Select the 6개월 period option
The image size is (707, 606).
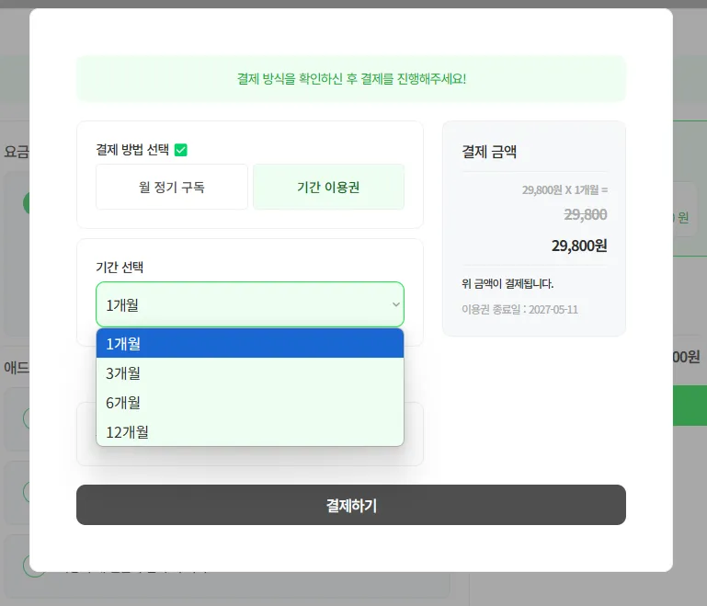click(250, 402)
